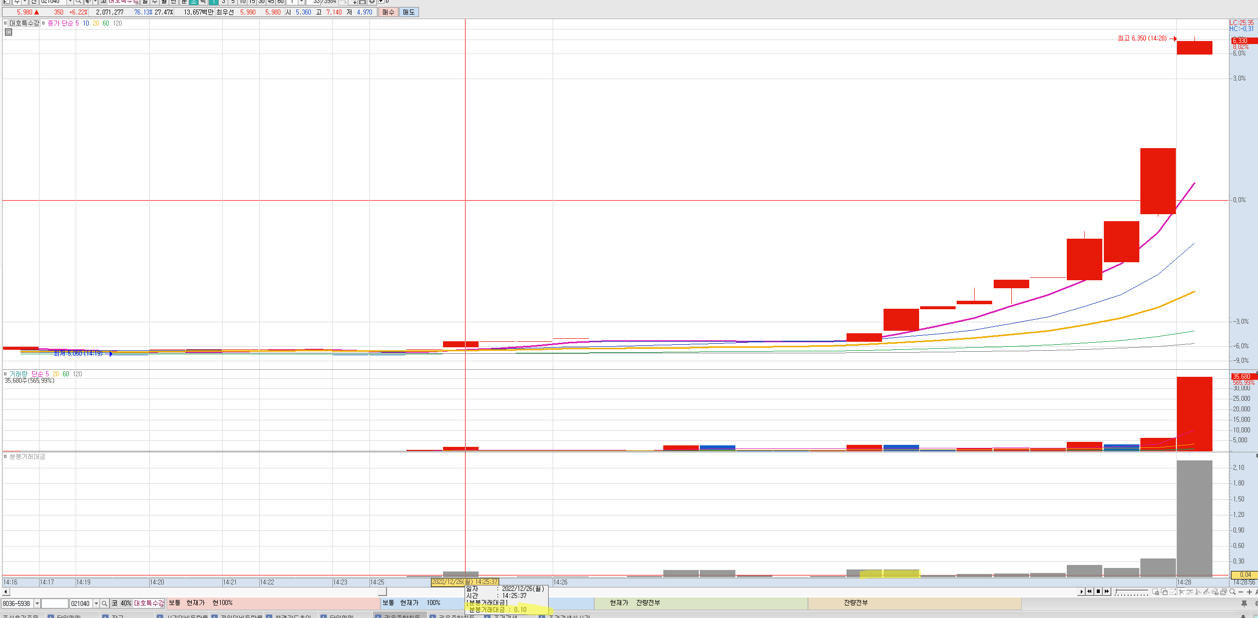Click the yellow 14:25:37 crosshair time label
The image size is (1258, 618).
[465, 582]
